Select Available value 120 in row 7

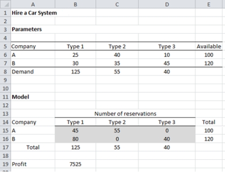click(209, 63)
